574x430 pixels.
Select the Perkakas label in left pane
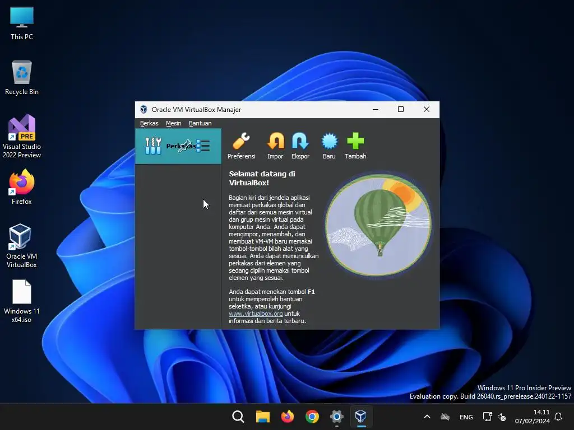[181, 146]
